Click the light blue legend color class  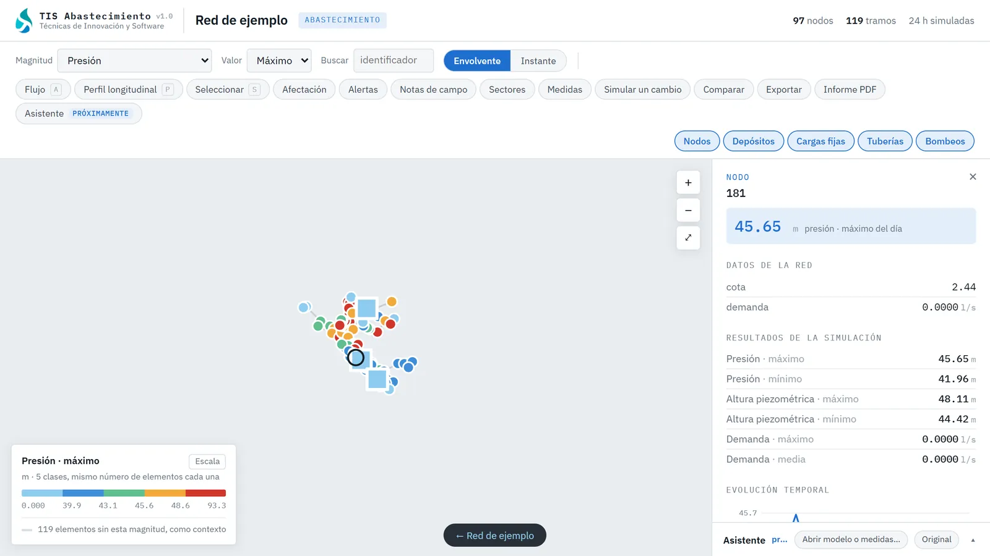click(x=42, y=493)
